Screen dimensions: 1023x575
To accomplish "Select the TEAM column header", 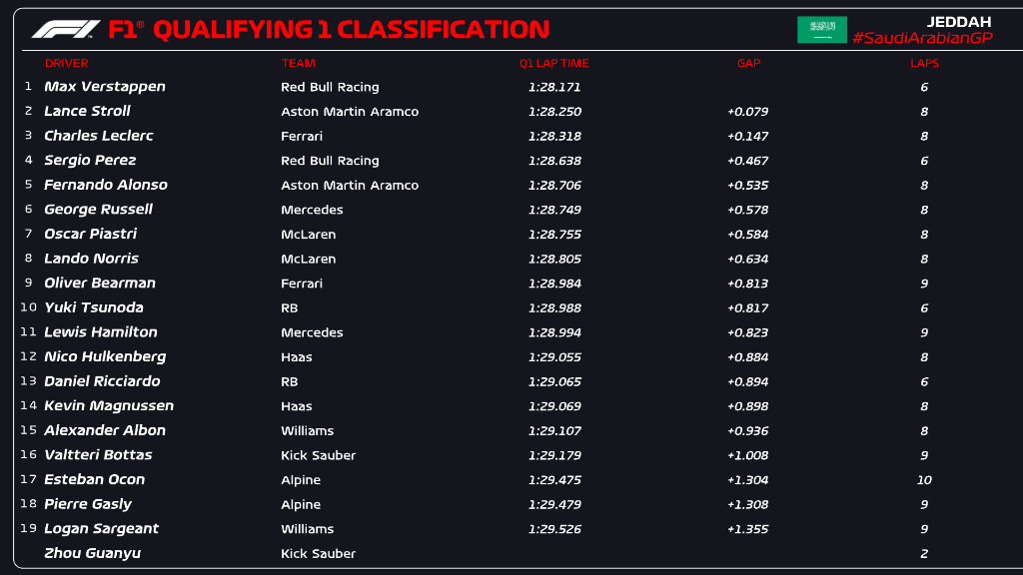I will (x=298, y=64).
